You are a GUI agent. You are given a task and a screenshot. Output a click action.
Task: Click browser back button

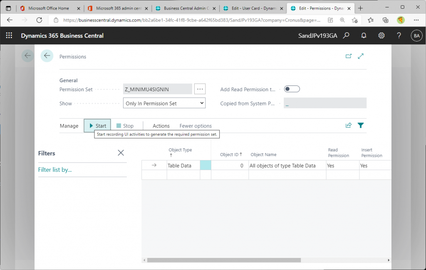coord(10,20)
